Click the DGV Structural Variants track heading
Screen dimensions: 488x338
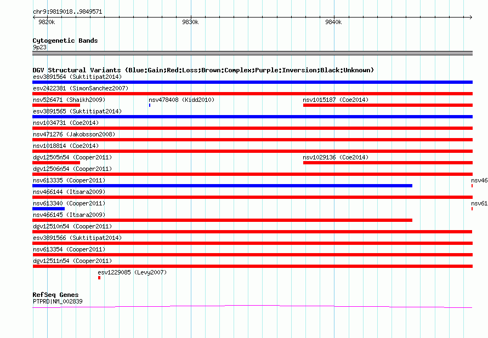[203, 70]
